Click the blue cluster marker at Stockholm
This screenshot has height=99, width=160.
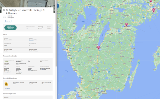(153, 7)
